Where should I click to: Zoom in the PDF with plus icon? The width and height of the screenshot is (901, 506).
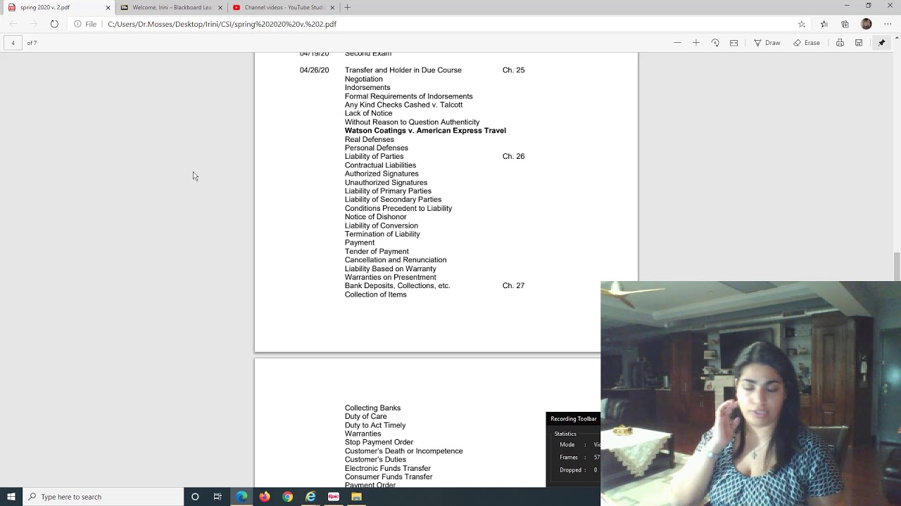(696, 43)
